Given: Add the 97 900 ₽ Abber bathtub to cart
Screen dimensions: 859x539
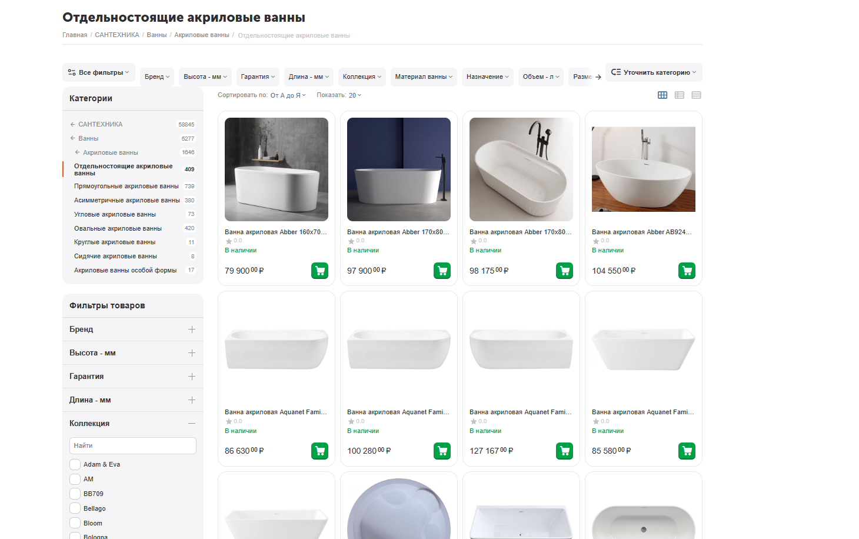Looking at the screenshot, I should tap(442, 271).
